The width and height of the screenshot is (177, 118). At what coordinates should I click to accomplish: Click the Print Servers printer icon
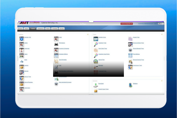click(x=56, y=44)
